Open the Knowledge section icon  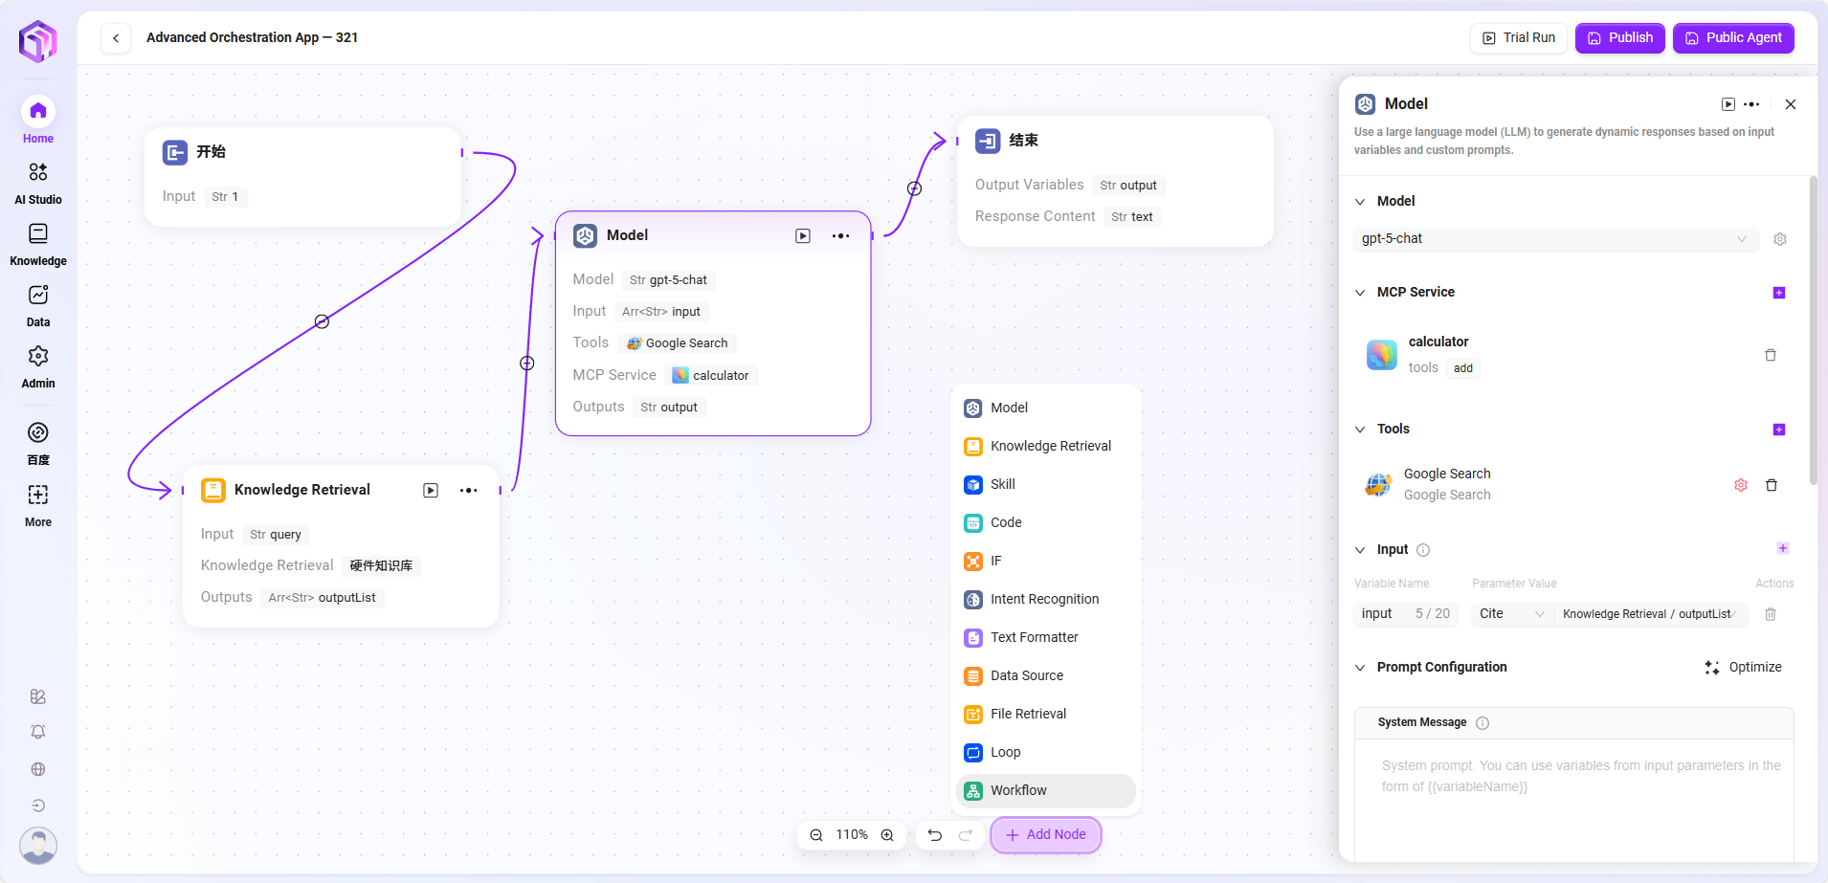coord(38,234)
